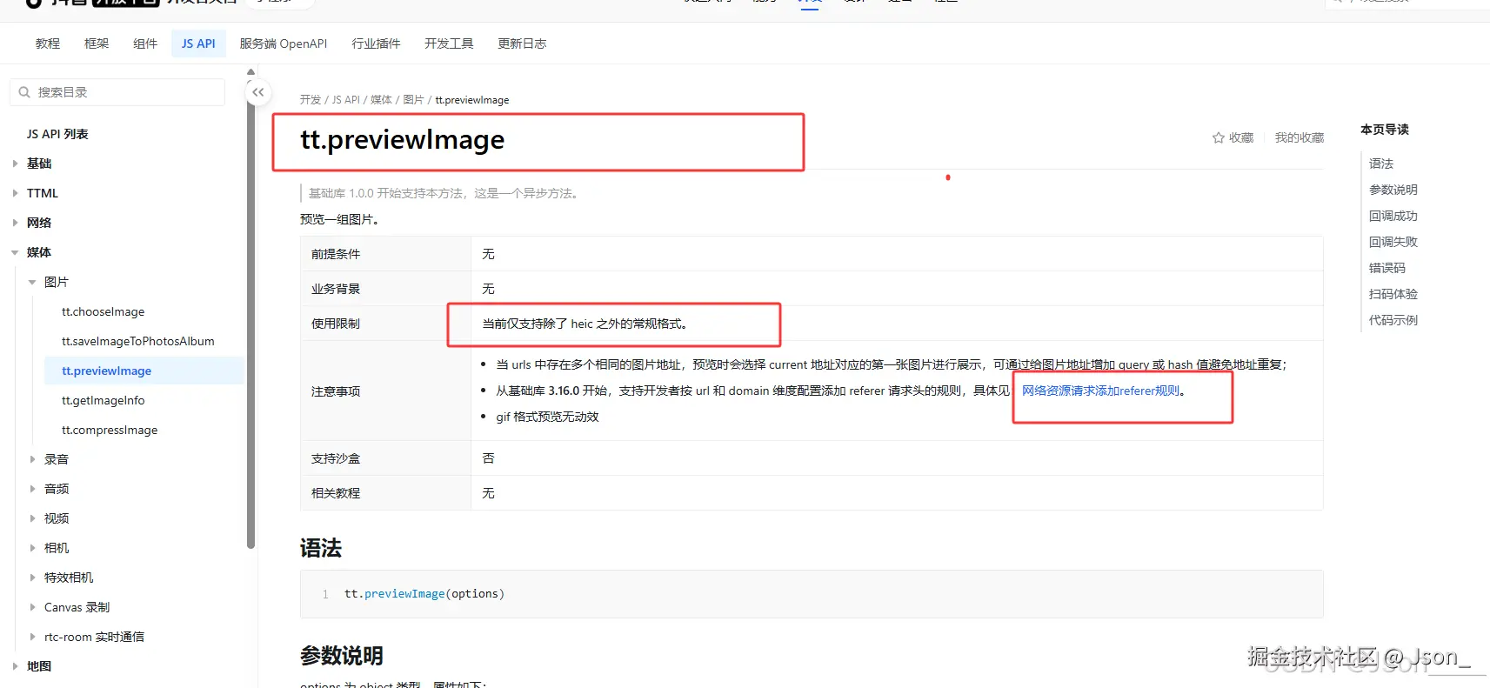Image resolution: width=1490 pixels, height=688 pixels.
Task: Click 收藏 to bookmark this page
Action: [1240, 137]
